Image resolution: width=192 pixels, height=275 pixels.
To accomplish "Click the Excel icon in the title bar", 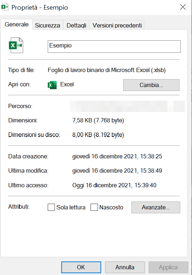I will (x=5, y=7).
